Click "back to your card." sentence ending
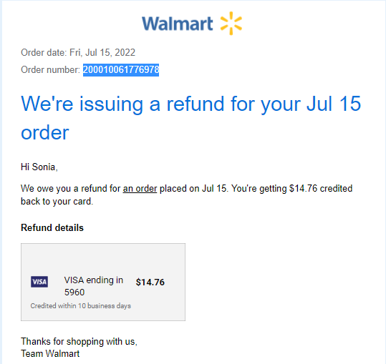The height and width of the screenshot is (364, 386). (x=57, y=202)
